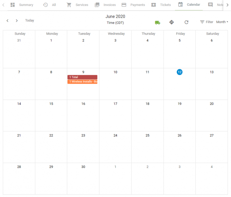Click the Payments credit card icon

click(x=124, y=5)
